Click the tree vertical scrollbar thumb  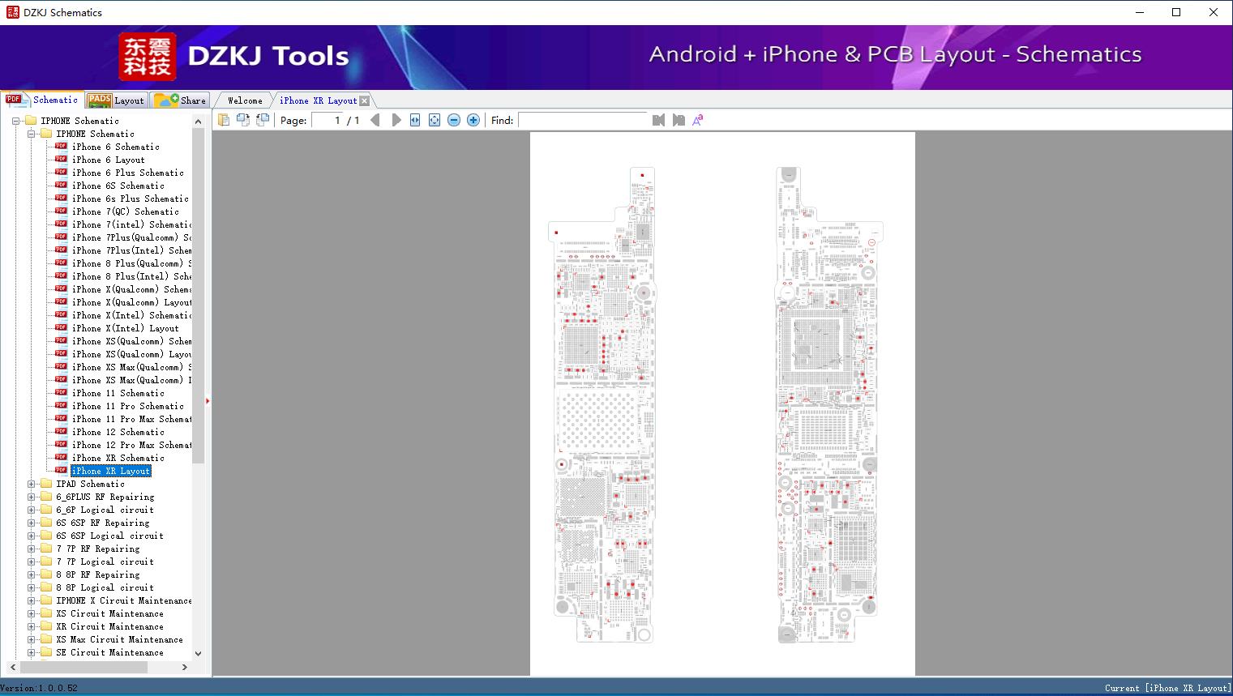[x=199, y=296]
